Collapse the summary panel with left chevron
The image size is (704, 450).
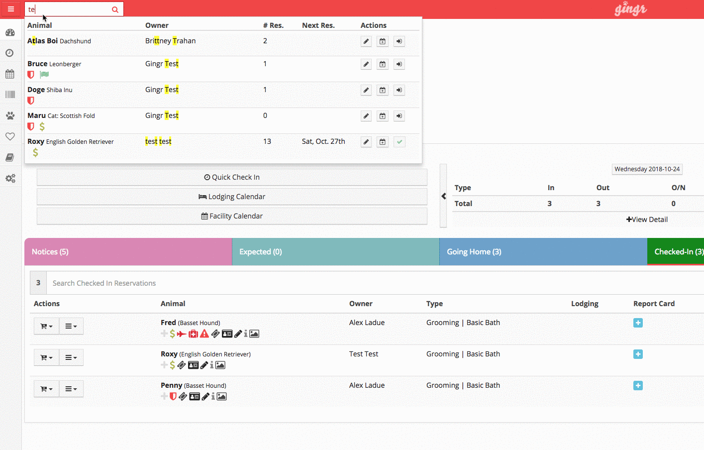pos(443,196)
